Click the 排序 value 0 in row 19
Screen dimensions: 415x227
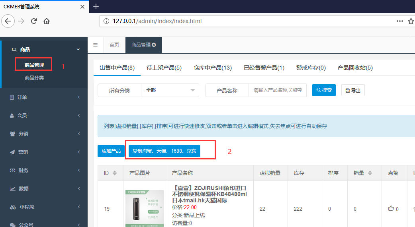tap(329, 209)
